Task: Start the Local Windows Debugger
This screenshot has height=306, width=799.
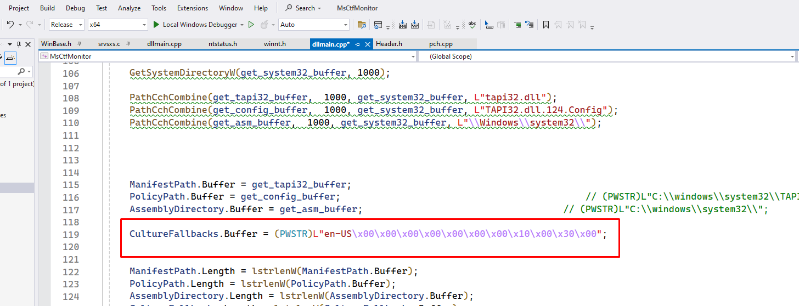Action: [195, 25]
